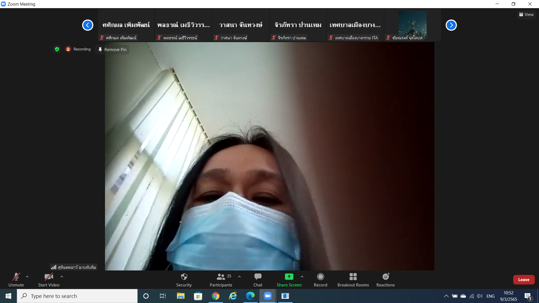The width and height of the screenshot is (539, 303).
Task: Switch to Zoom taskbar icon
Action: tap(268, 296)
